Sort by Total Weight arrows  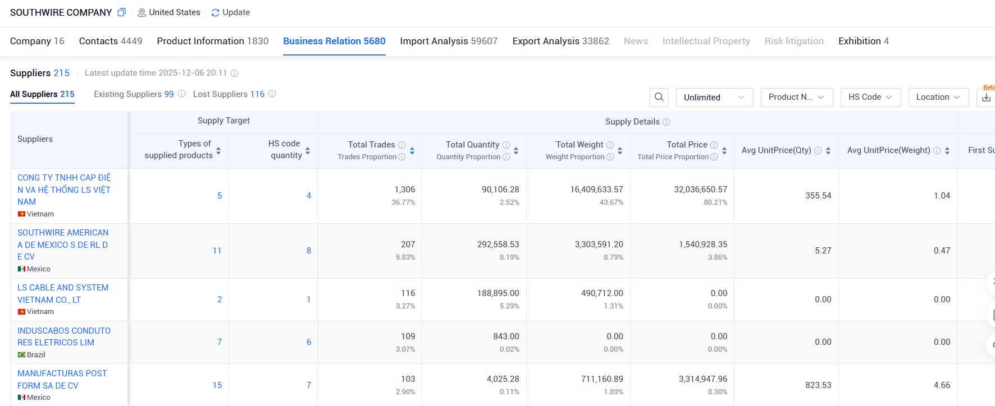[x=620, y=151]
